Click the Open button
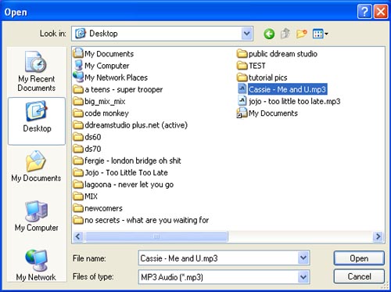 [359, 258]
